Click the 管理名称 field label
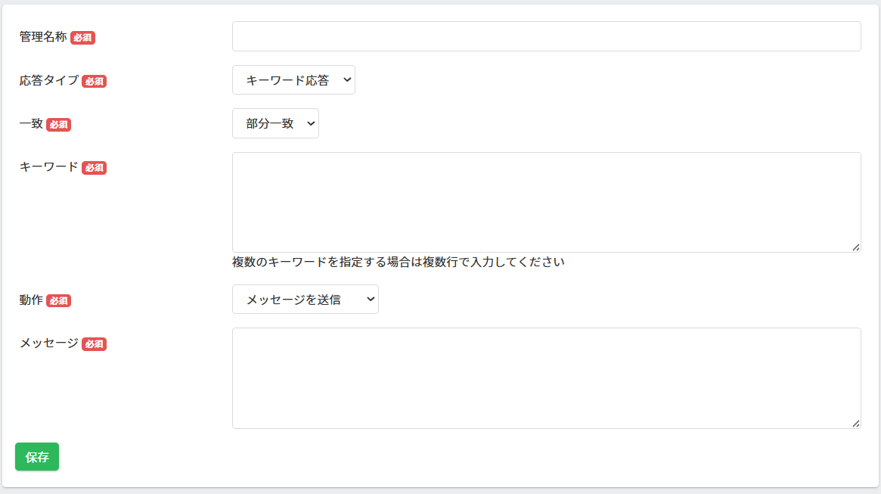This screenshot has height=494, width=881. tap(43, 36)
